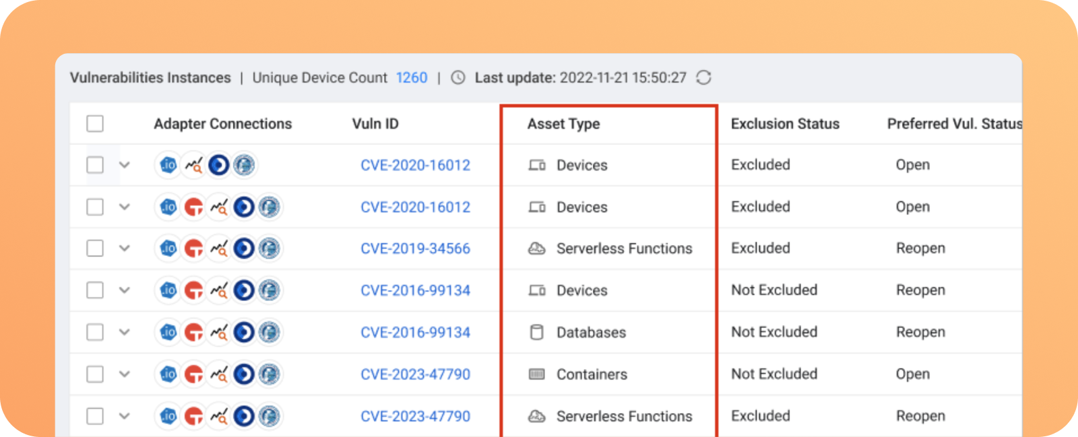Expand the Databases row chevron
The image size is (1078, 437).
pyautogui.click(x=125, y=332)
